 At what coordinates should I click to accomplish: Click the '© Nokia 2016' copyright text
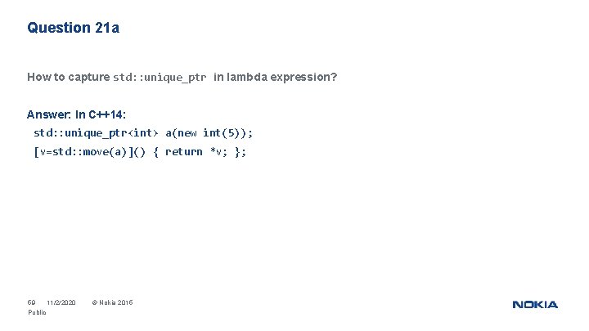[x=112, y=303]
